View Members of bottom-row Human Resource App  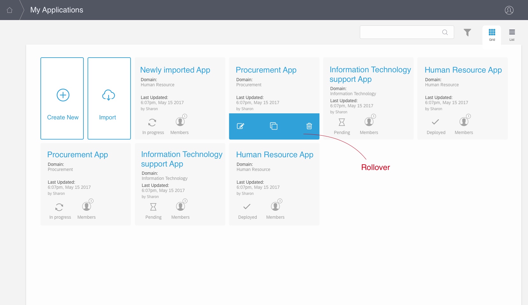pos(275,206)
